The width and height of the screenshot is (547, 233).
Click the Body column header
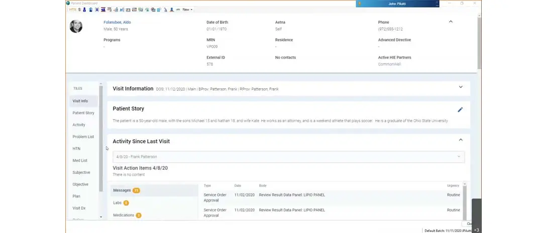click(x=262, y=186)
